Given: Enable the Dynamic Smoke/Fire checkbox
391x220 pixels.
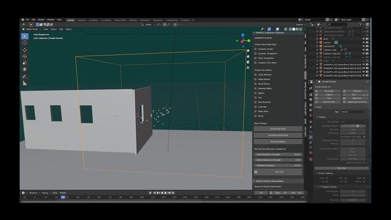Looking at the screenshot, I should 255,54.
